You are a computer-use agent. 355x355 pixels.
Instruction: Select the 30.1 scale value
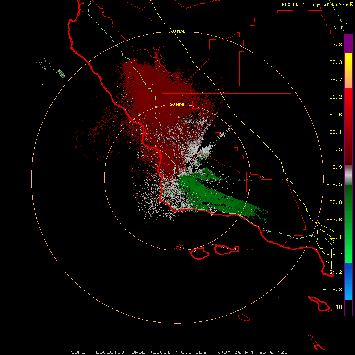(x=336, y=132)
